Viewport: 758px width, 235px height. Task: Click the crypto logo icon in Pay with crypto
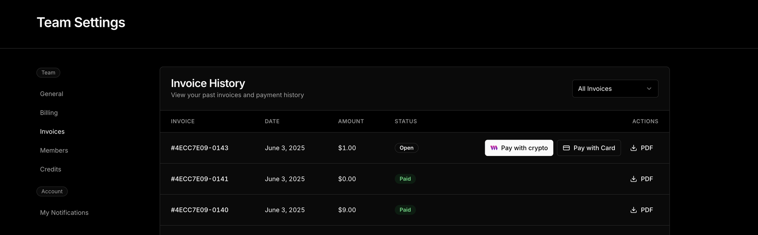[494, 148]
